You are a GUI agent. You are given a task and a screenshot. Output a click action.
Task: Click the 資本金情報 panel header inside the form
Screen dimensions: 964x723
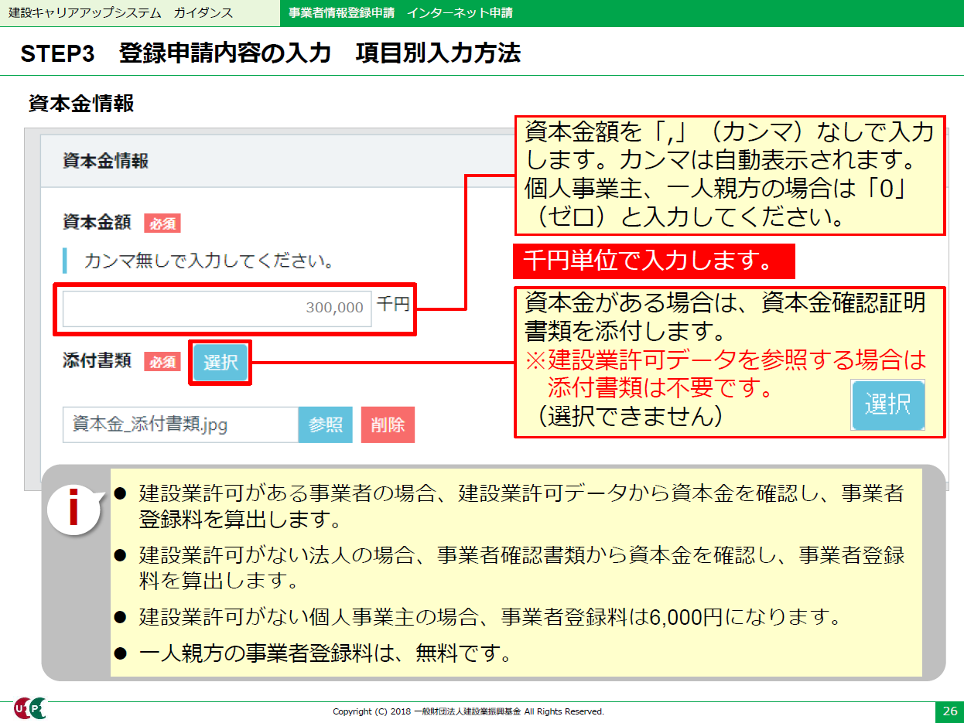coord(104,161)
